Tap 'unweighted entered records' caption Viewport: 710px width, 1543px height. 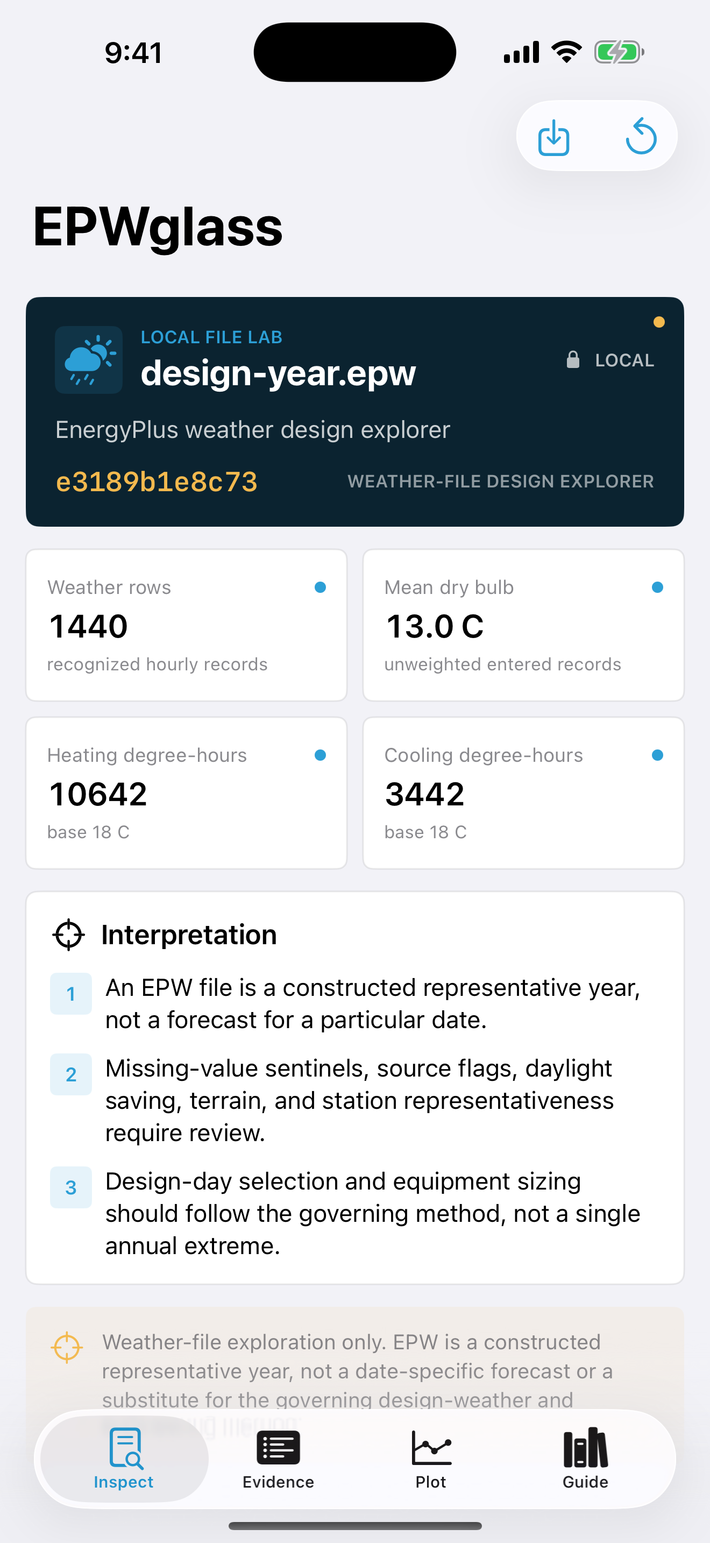tap(503, 664)
